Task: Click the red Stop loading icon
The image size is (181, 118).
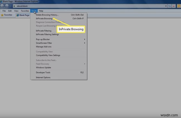Action: [173, 6]
